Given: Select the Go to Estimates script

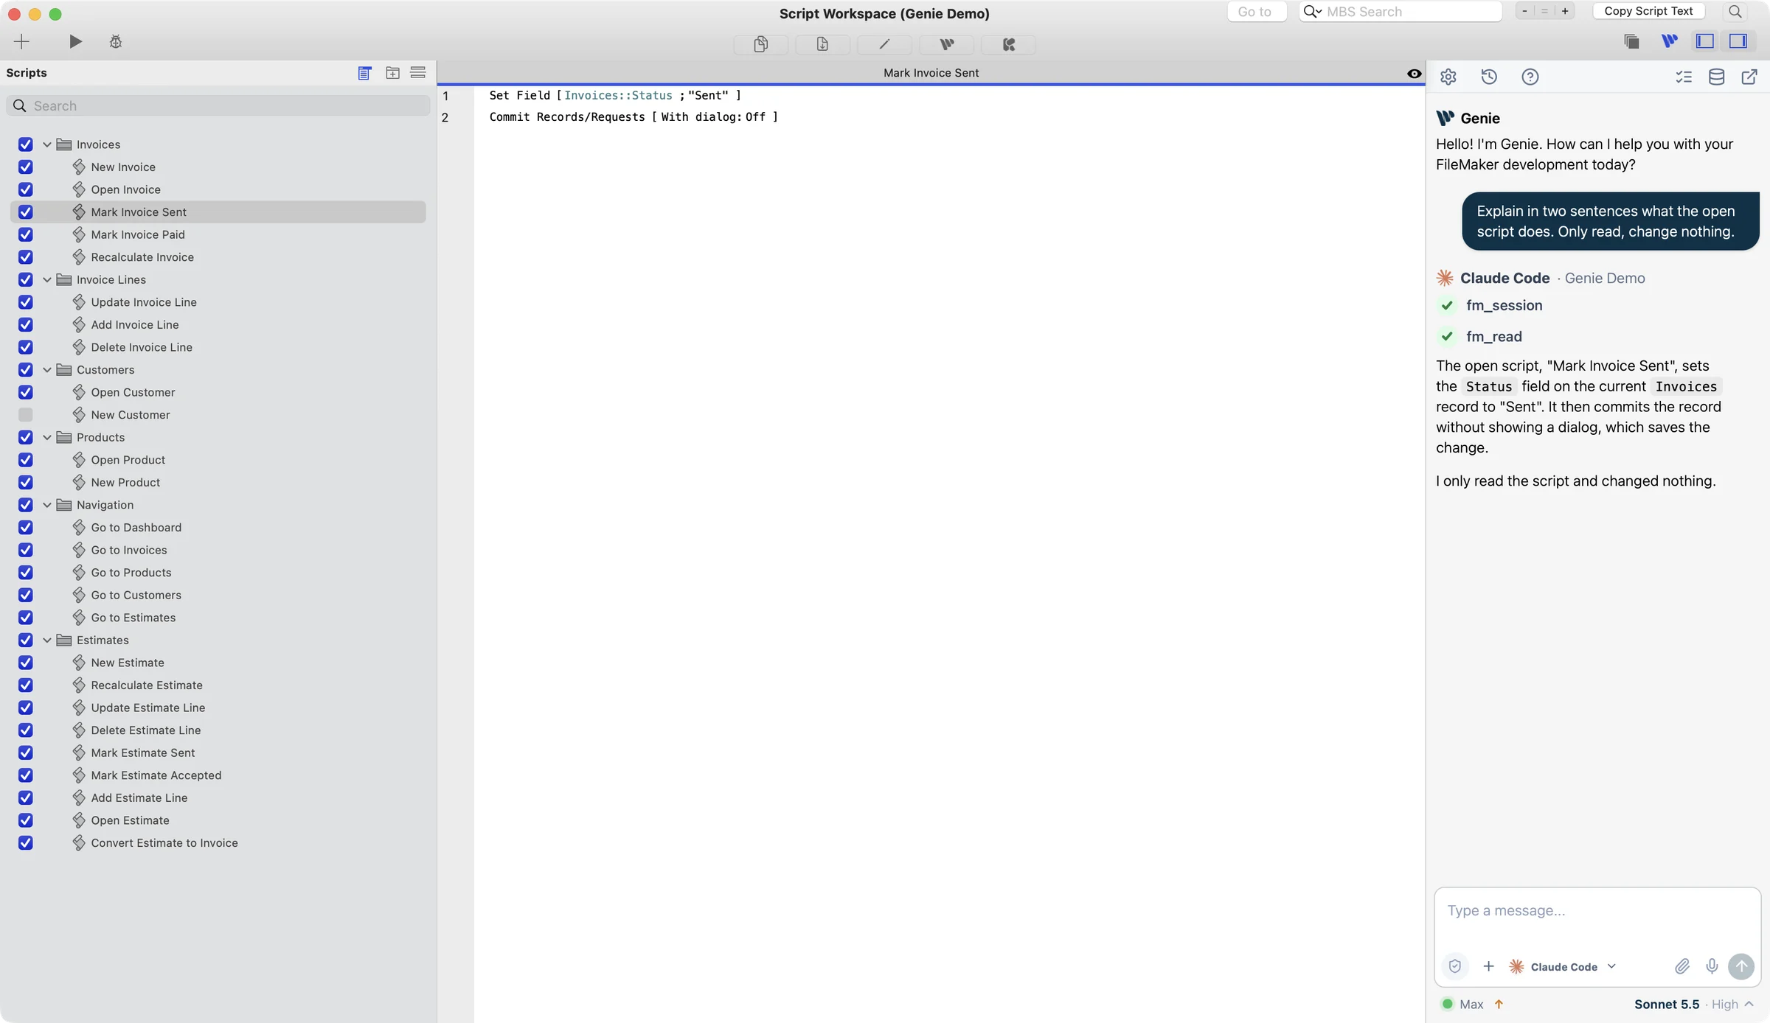Looking at the screenshot, I should pos(133,618).
